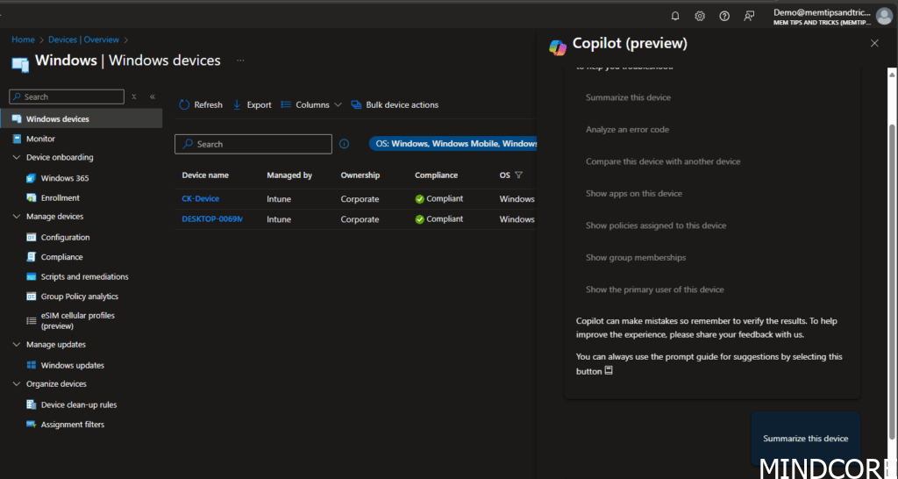
Task: Collapse the sidebar with double chevron
Action: 153,97
